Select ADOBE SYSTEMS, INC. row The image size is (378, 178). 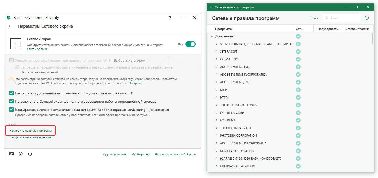click(235, 82)
